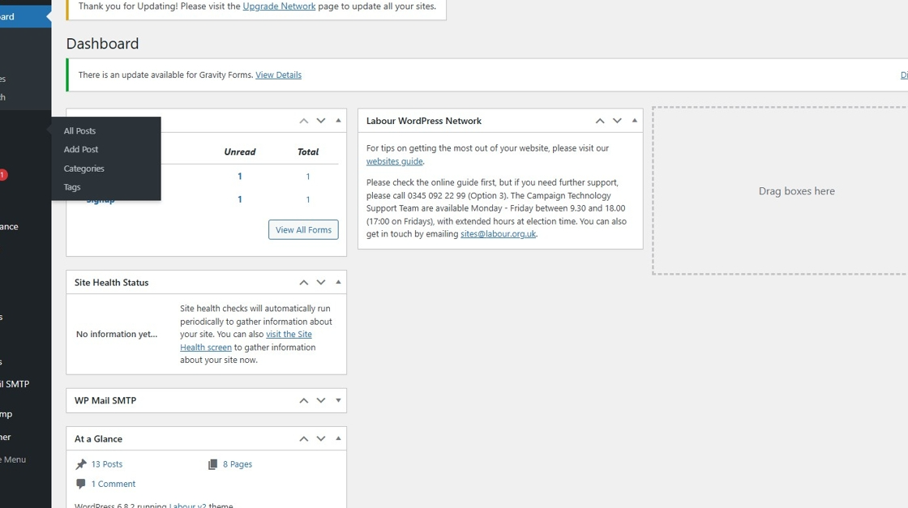The width and height of the screenshot is (908, 508).
Task: Collapse the forms widget panel
Action: tap(338, 121)
